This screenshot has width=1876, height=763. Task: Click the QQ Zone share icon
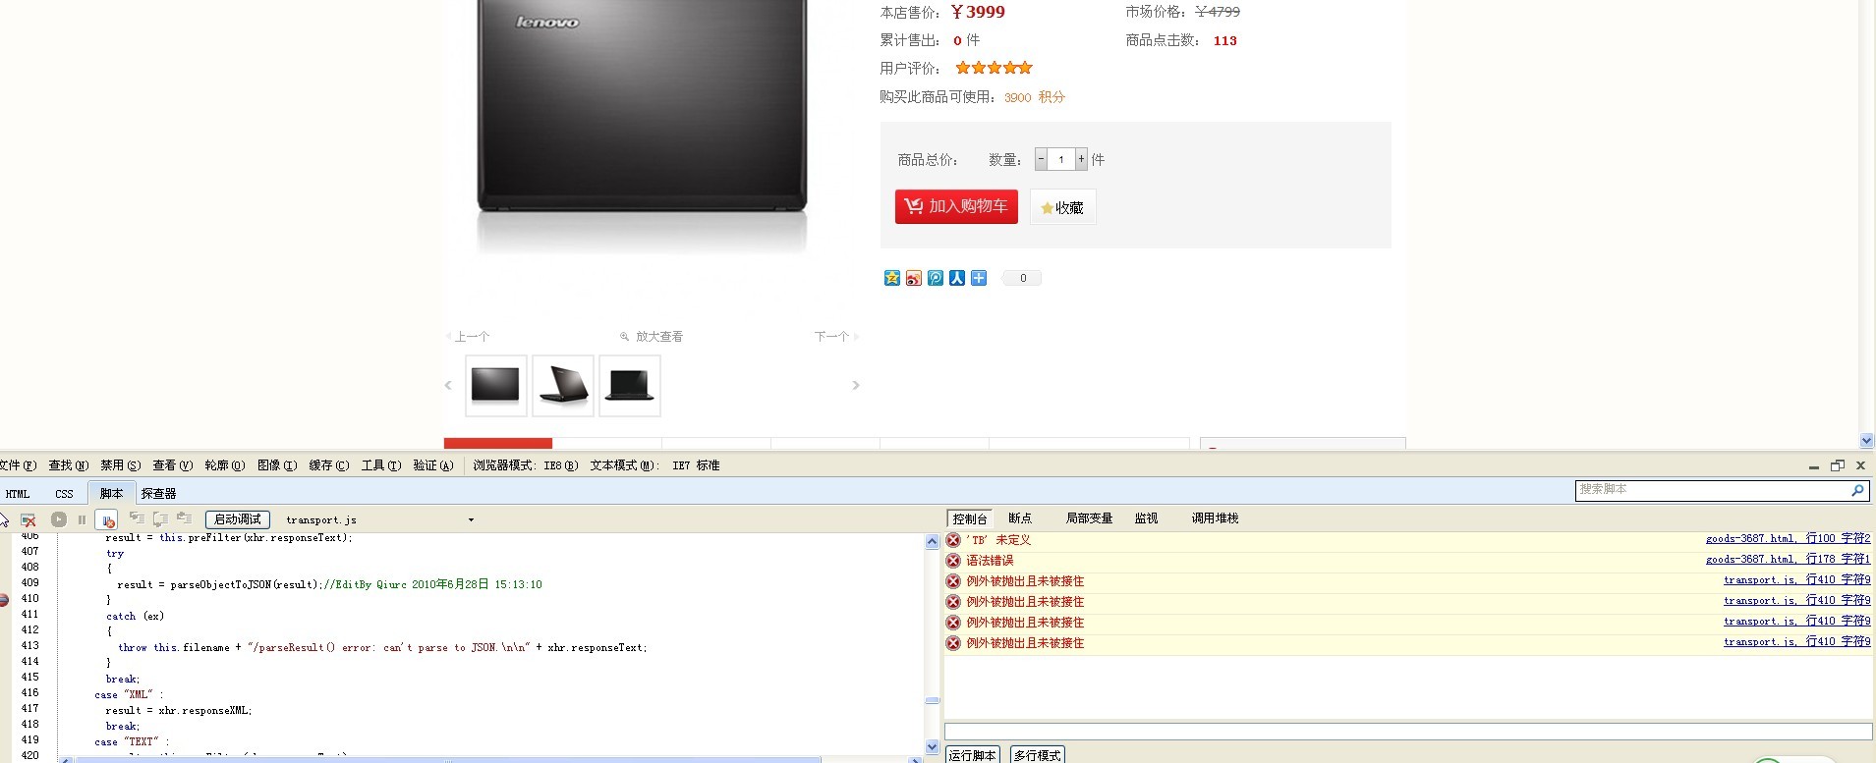892,278
